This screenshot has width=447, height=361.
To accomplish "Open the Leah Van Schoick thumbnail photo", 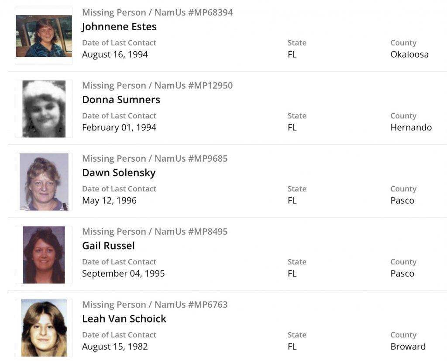I will 44,328.
